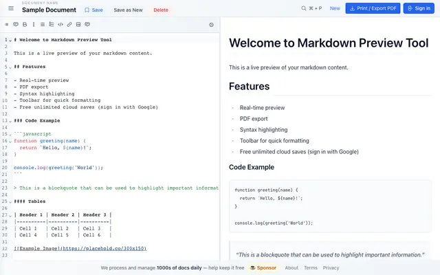Click Print / Export PDF
The image size is (440, 275).
373,8
